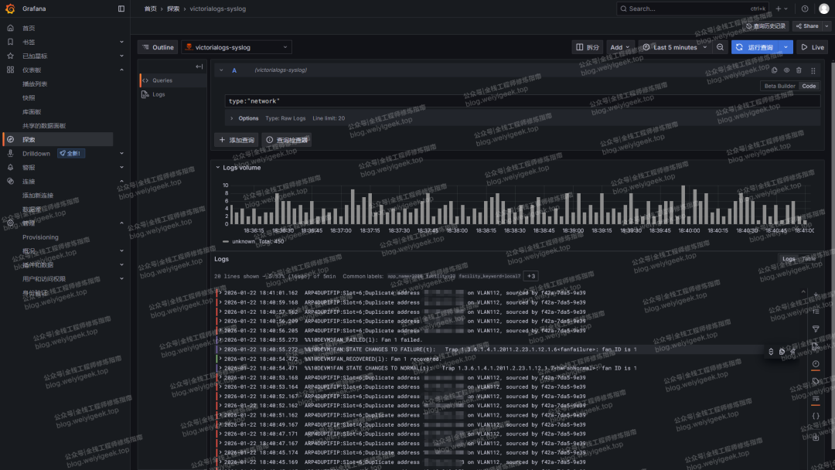Click the connections icon for 连接
835x470 pixels.
(x=10, y=181)
